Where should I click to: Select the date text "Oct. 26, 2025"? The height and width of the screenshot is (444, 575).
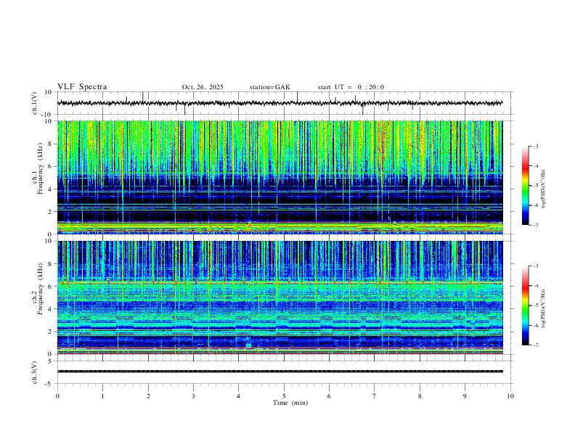[203, 87]
